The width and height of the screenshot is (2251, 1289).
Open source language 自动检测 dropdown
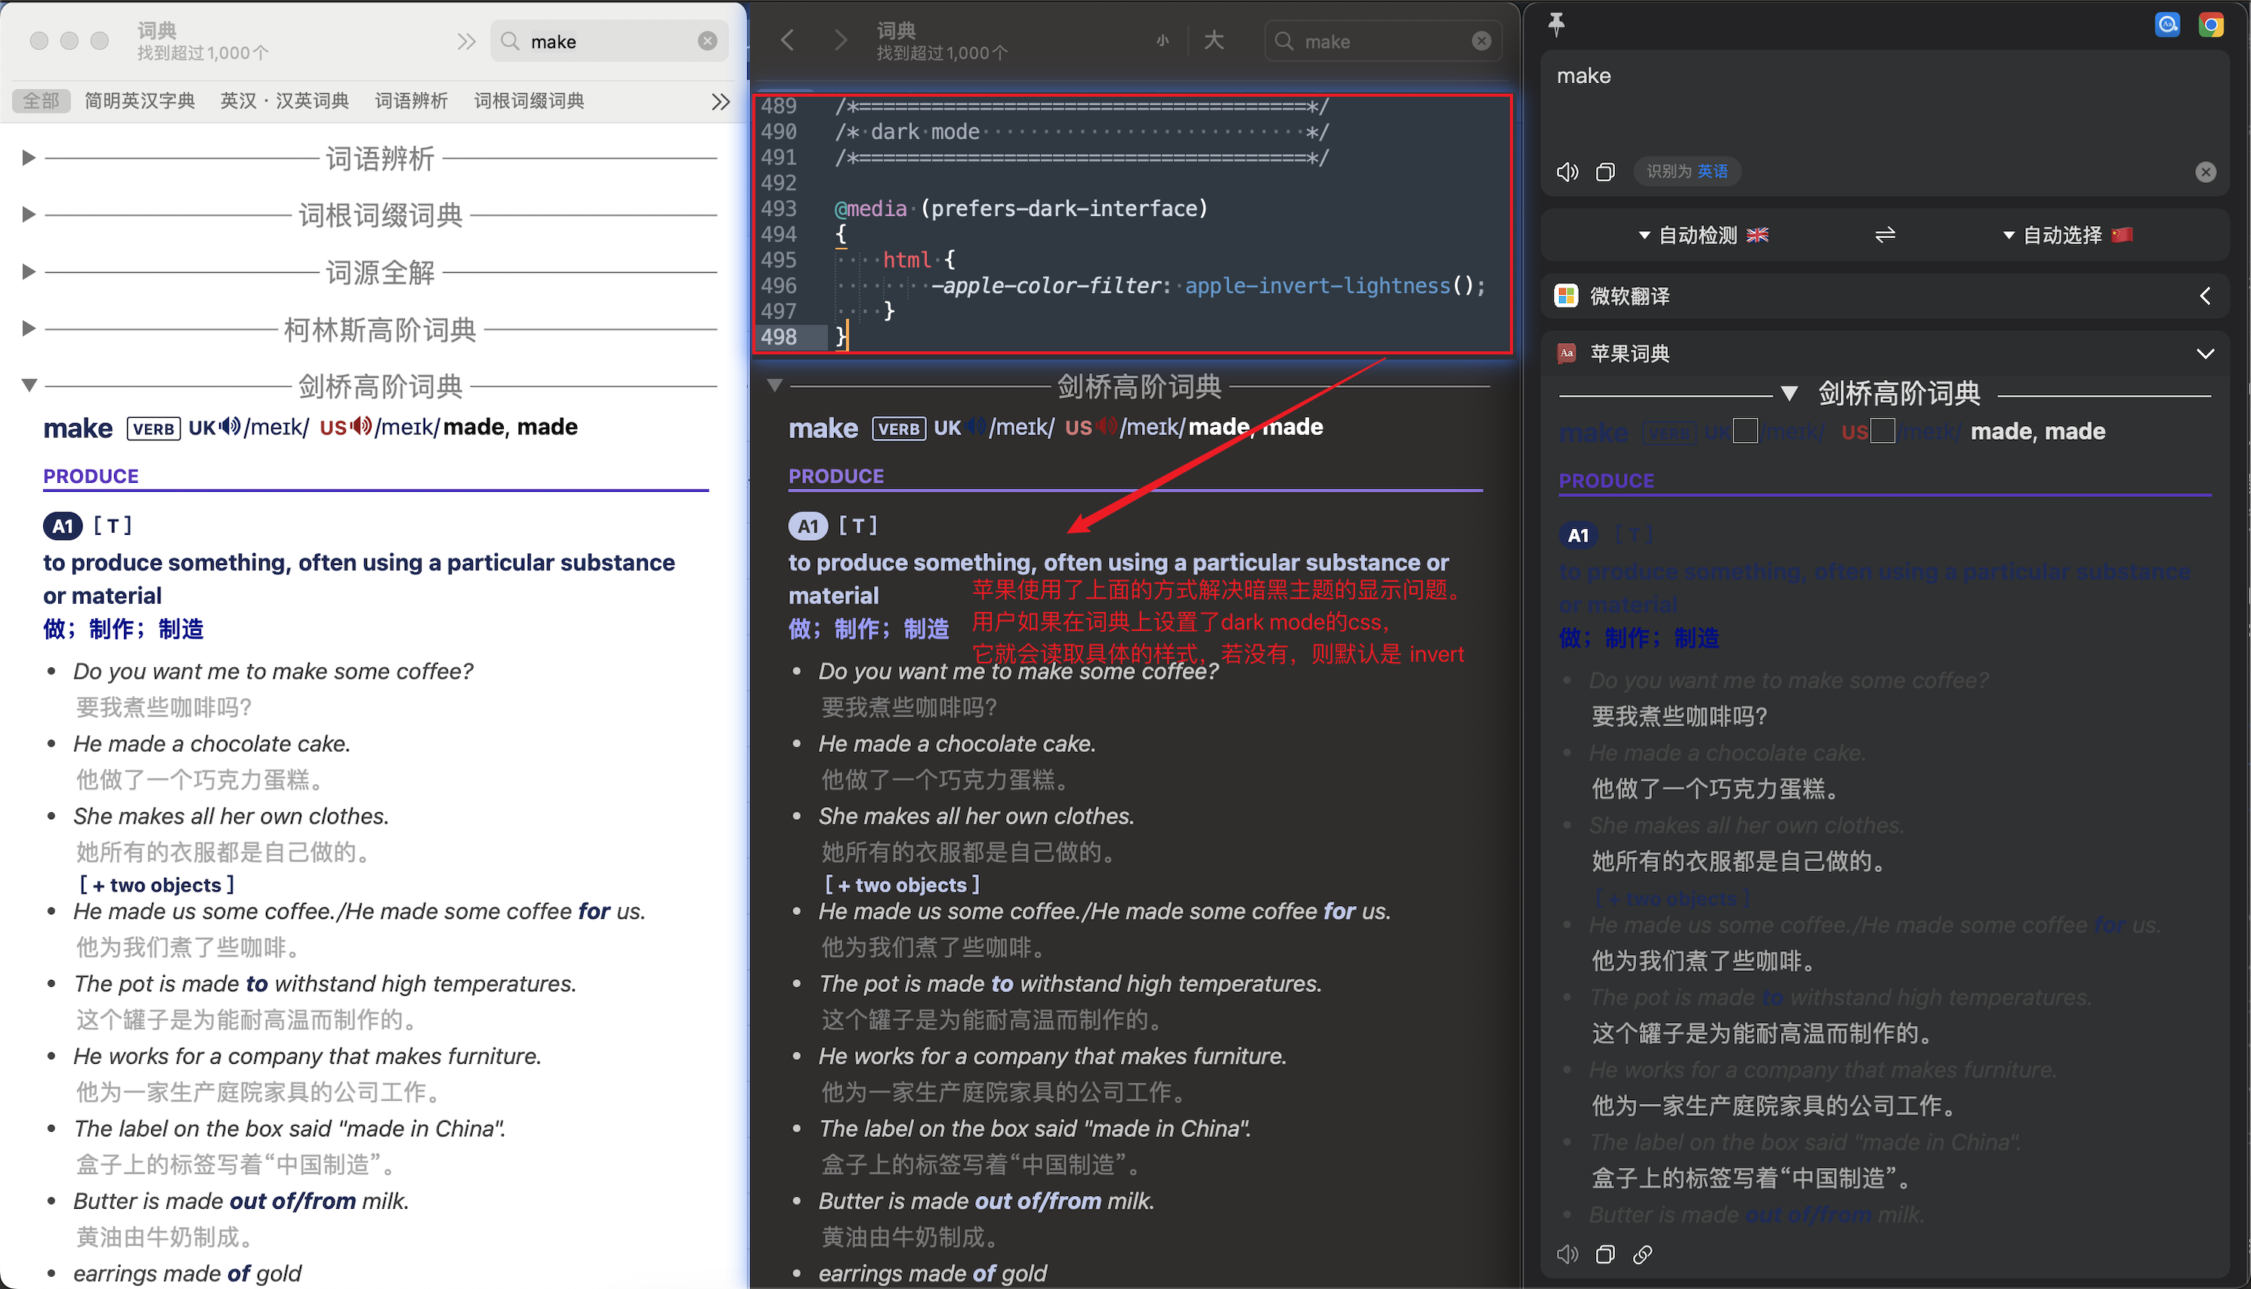coord(1703,235)
